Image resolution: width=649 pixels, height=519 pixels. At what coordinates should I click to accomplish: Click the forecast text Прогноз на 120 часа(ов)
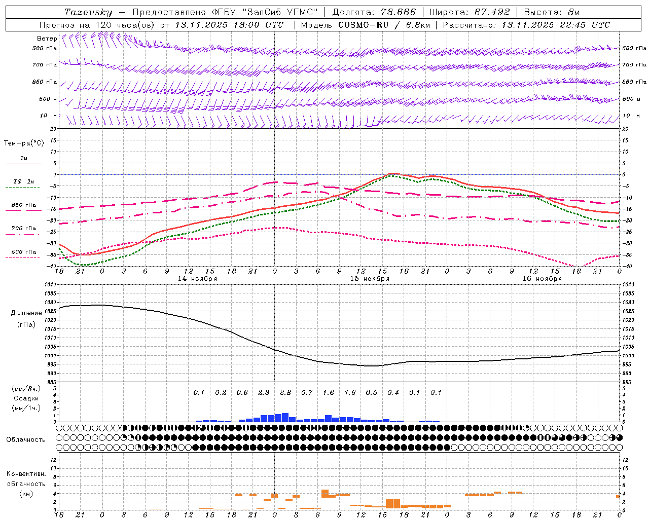(x=97, y=25)
